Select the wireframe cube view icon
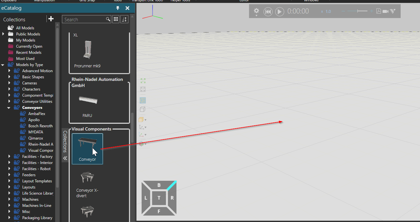The width and height of the screenshot is (420, 222). [142, 109]
